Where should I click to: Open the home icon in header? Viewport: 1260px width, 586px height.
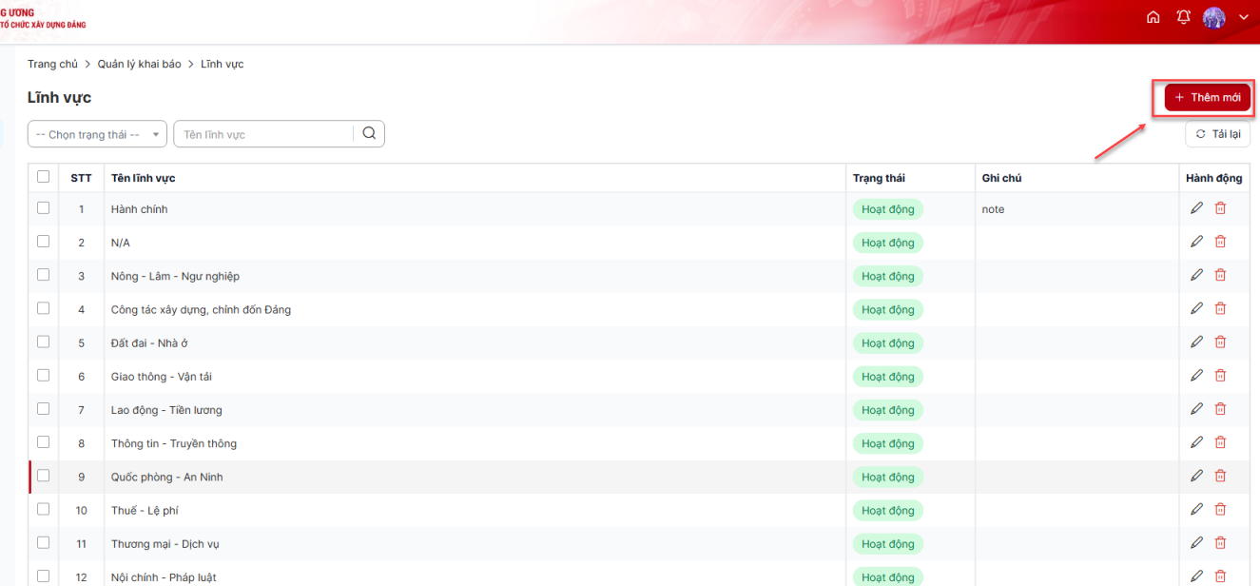point(1153,17)
